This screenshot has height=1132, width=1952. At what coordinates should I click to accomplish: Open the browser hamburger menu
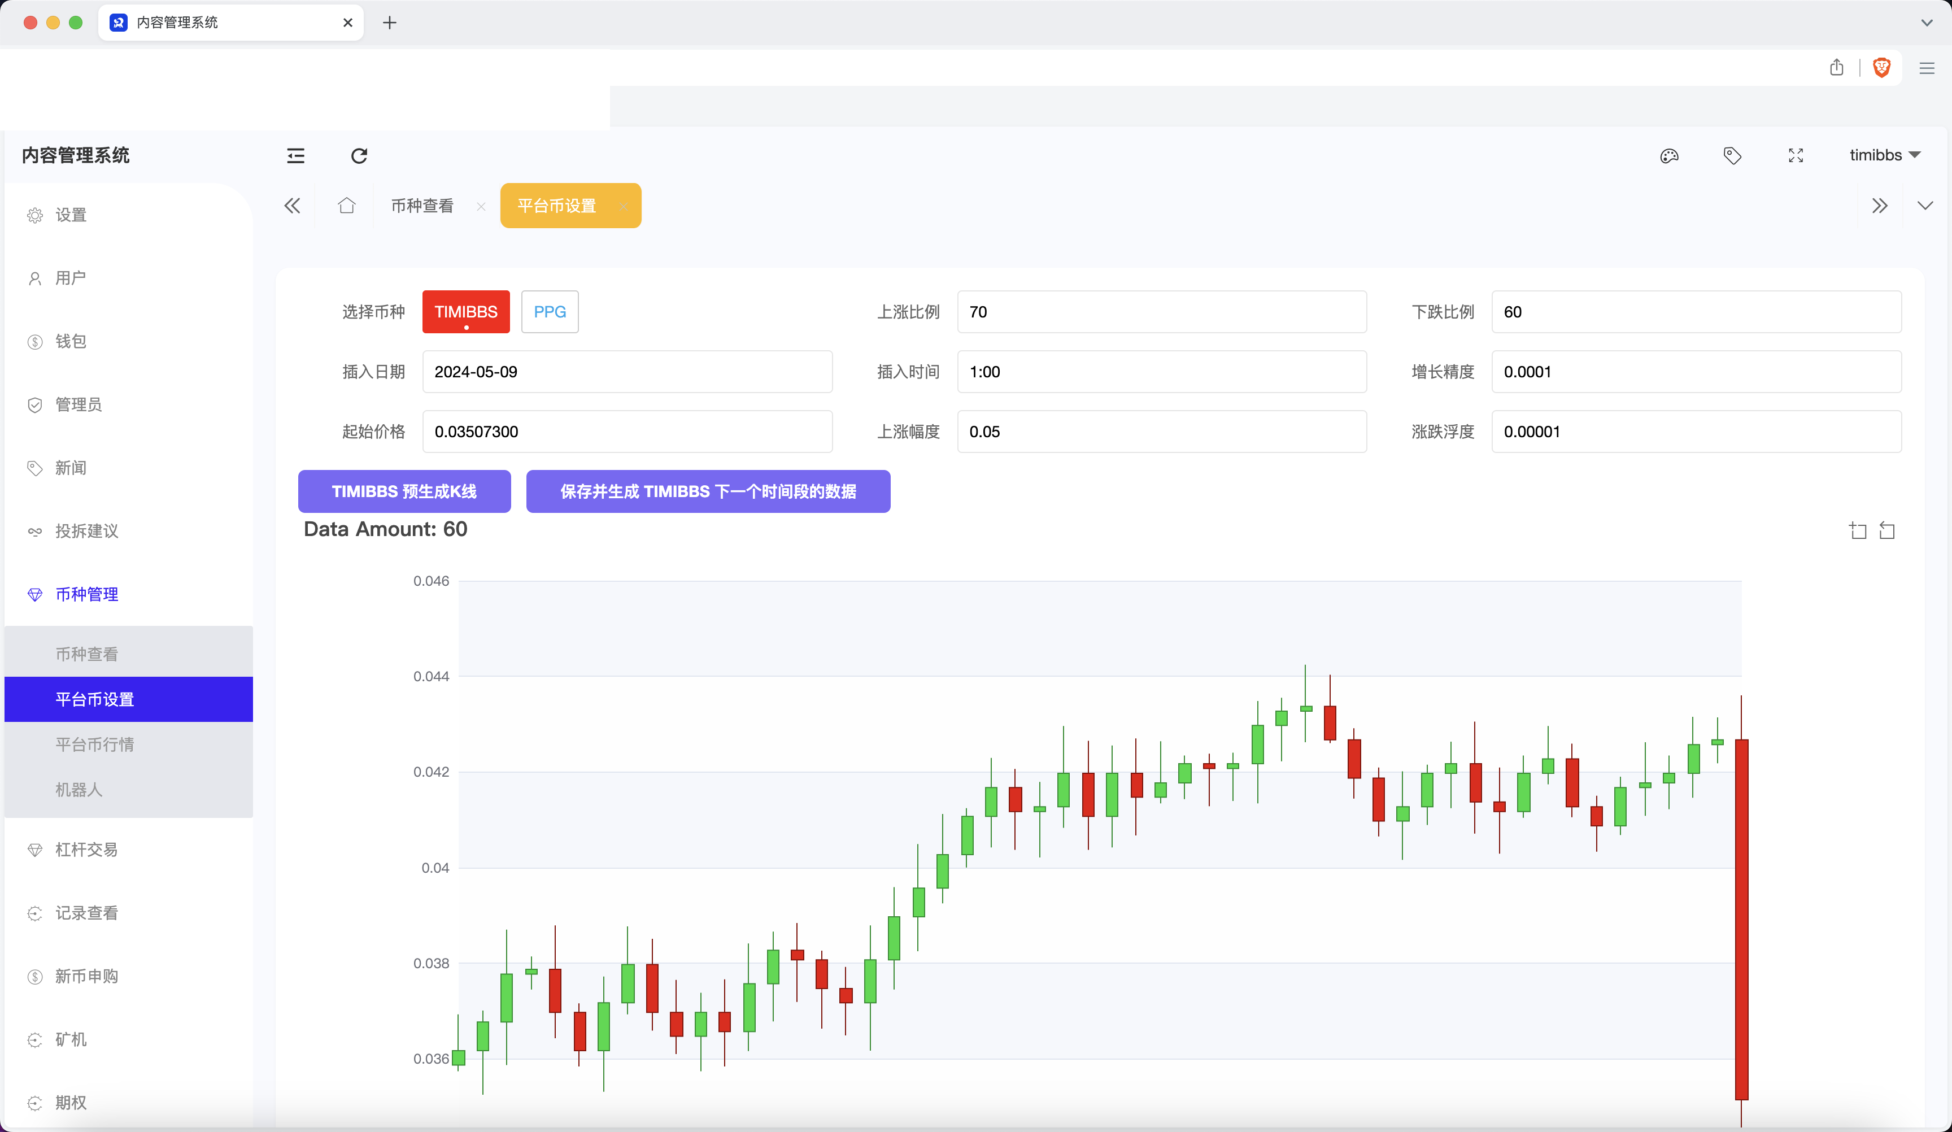tap(1927, 68)
